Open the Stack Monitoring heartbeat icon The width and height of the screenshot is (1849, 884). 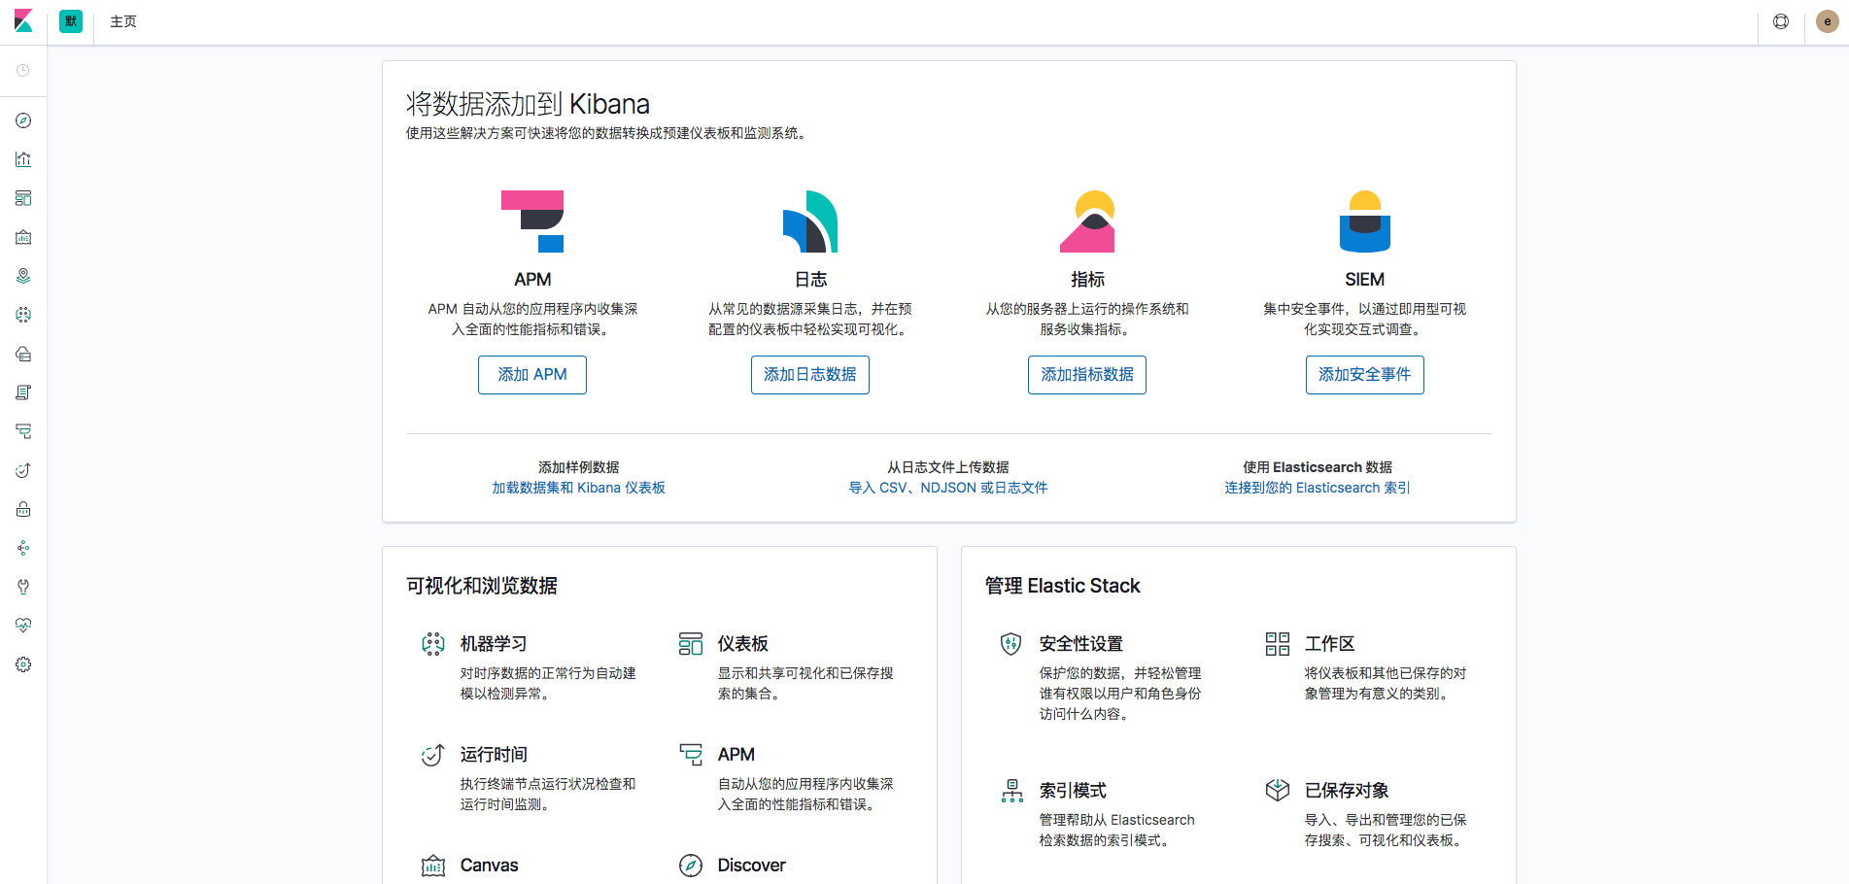click(23, 625)
